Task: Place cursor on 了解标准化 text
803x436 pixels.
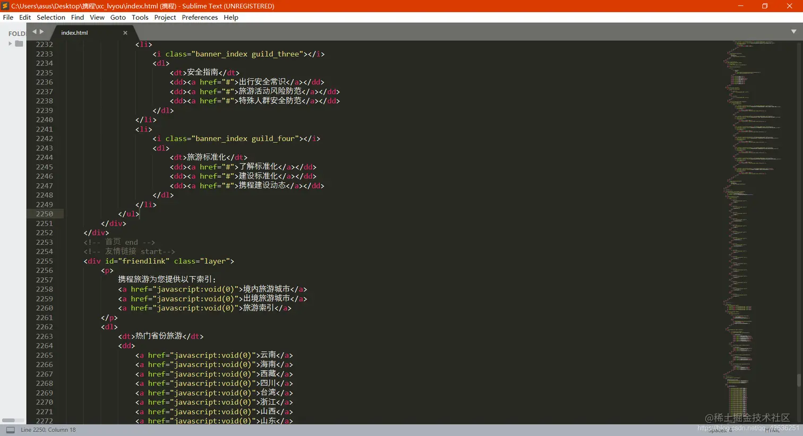Action: [x=259, y=167]
